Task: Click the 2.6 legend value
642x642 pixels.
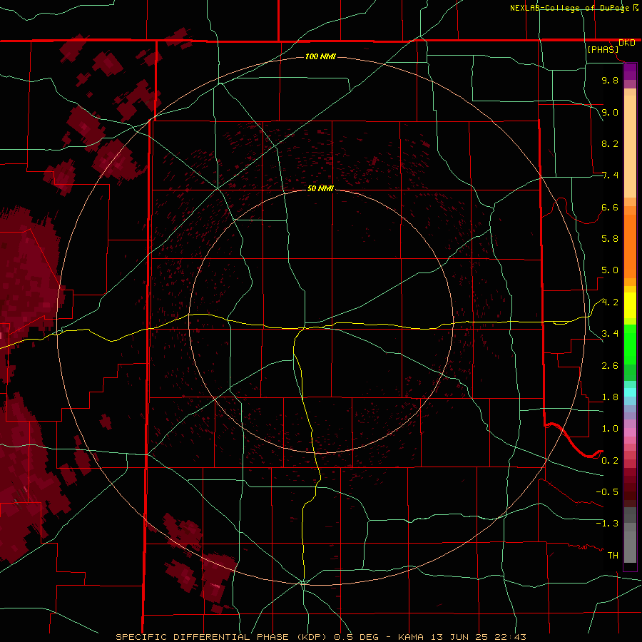Action: coord(610,366)
